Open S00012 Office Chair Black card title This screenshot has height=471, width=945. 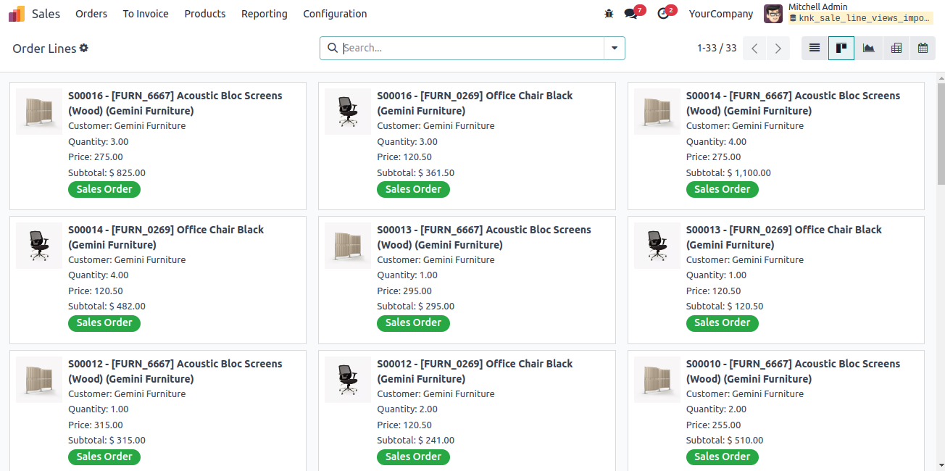click(475, 372)
